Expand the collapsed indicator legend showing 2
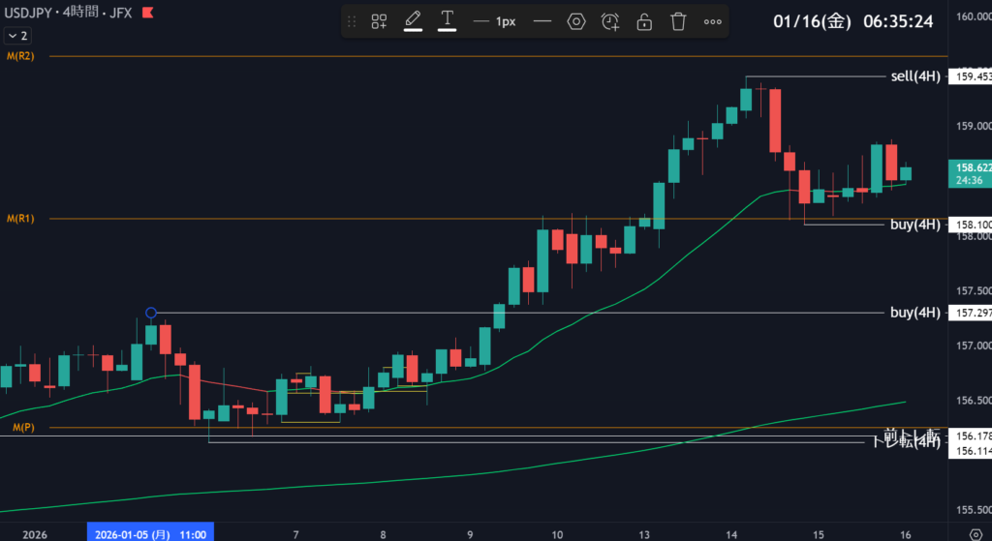Viewport: 992px width, 541px height. tap(16, 35)
